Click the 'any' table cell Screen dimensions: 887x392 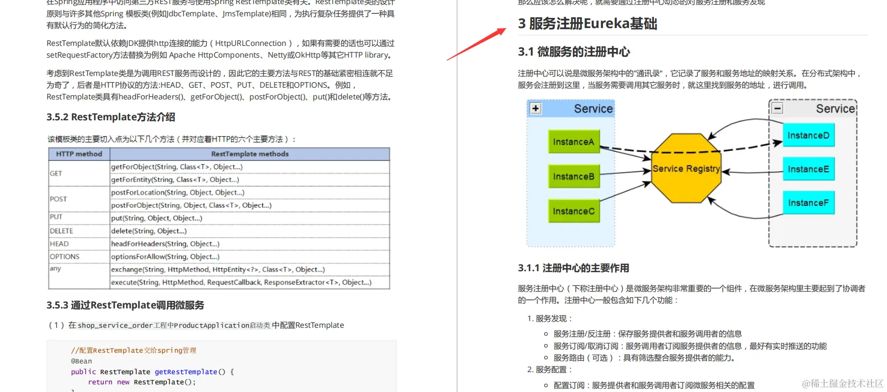click(x=79, y=276)
